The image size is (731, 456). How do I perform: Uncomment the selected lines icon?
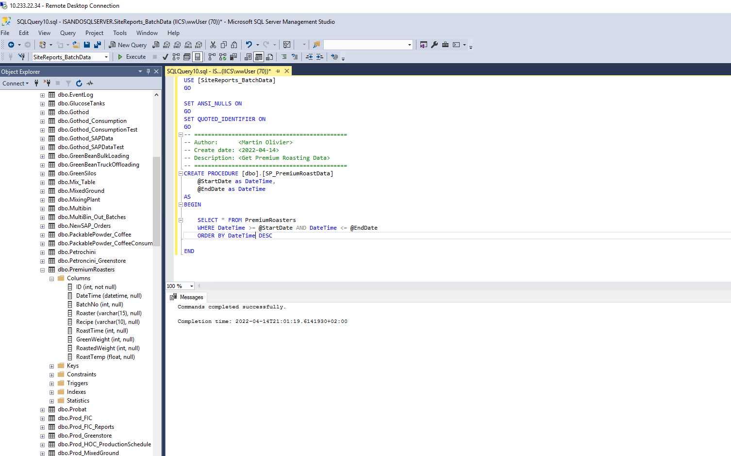[295, 57]
